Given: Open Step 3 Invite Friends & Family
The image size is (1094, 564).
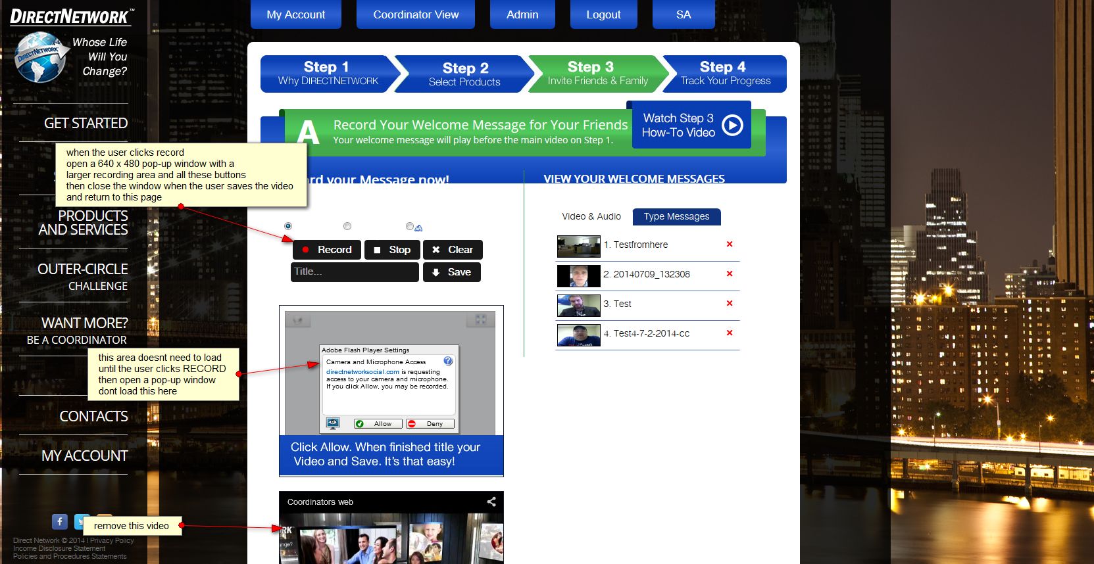Looking at the screenshot, I should (x=597, y=74).
